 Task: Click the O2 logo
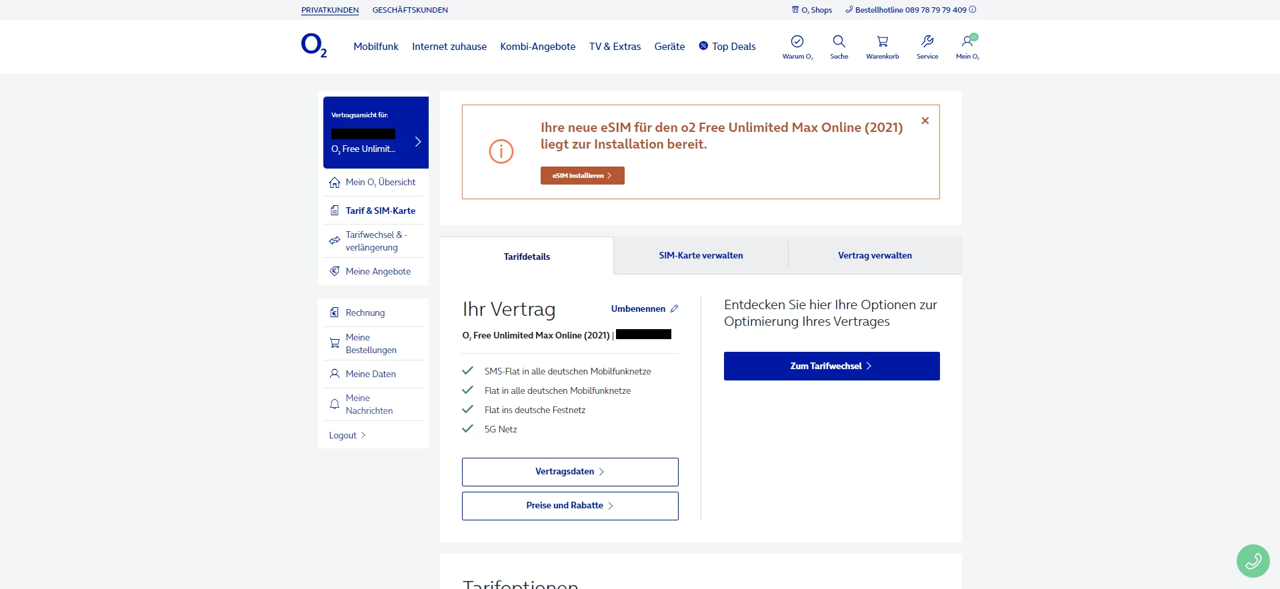point(314,45)
